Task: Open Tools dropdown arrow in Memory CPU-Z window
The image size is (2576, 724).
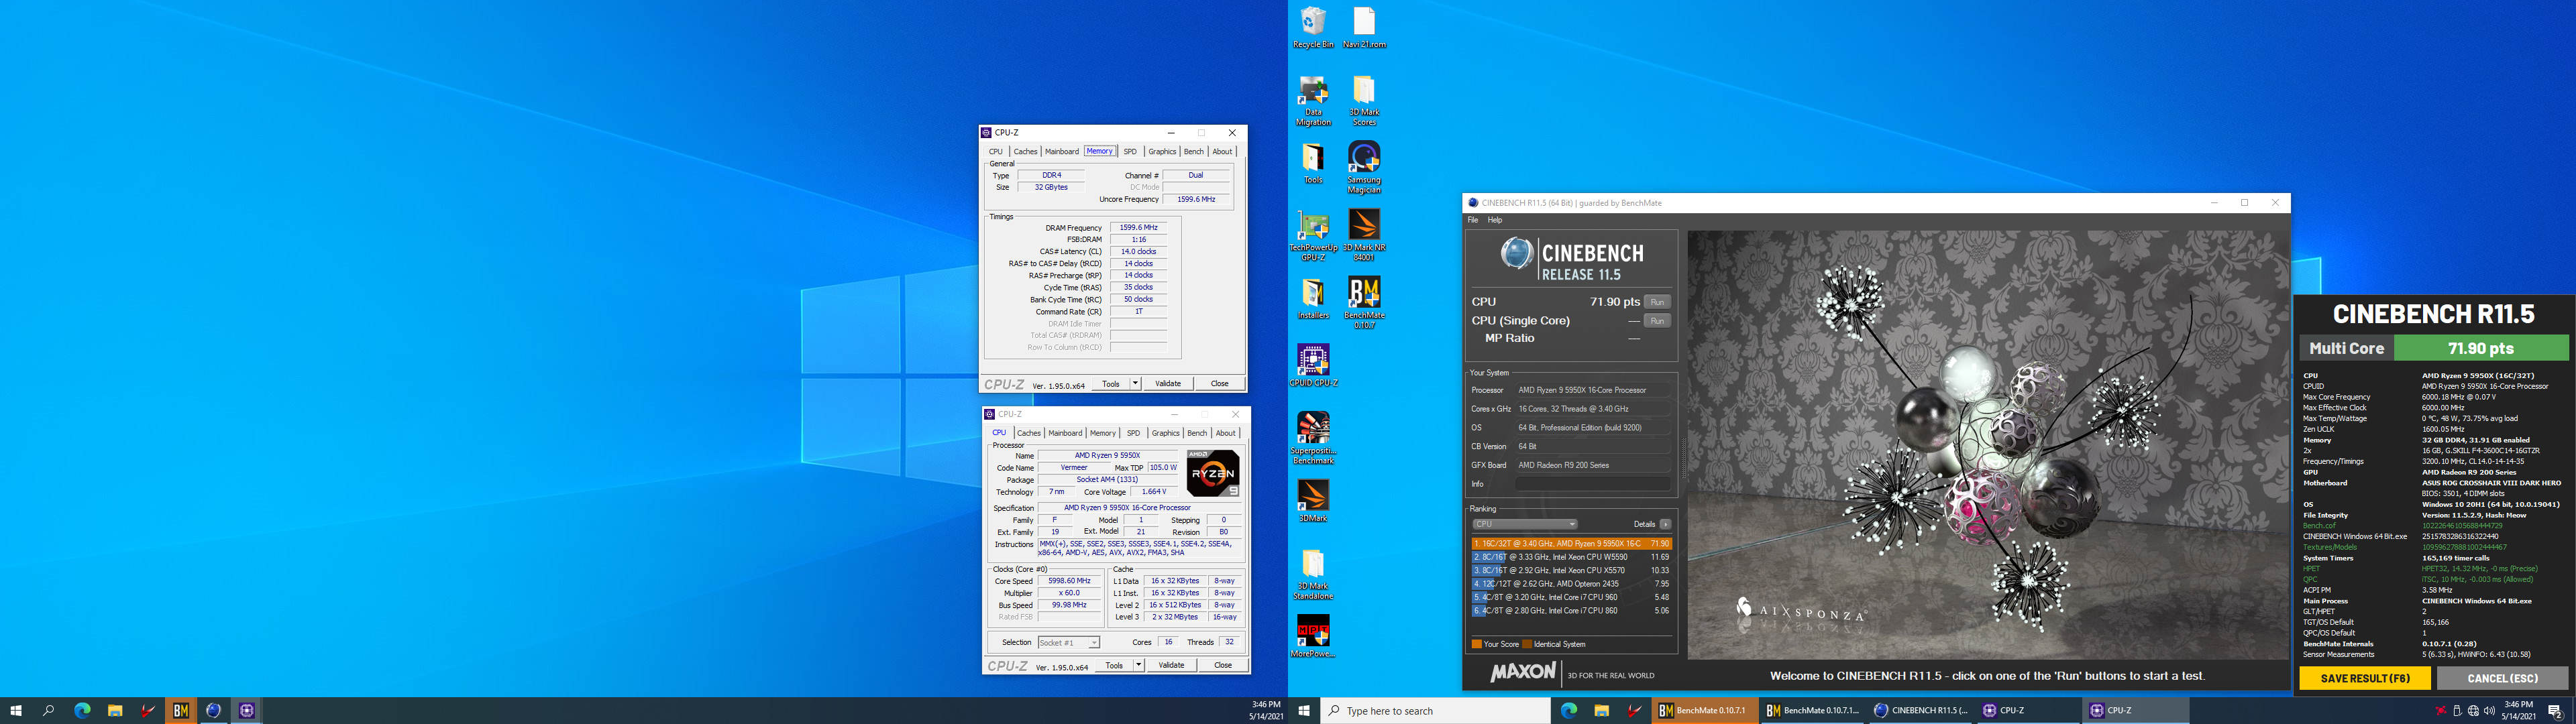Action: tap(1135, 383)
